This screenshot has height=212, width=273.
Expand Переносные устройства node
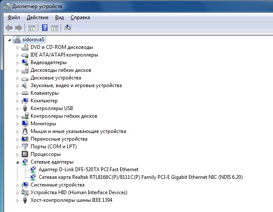click(17, 139)
